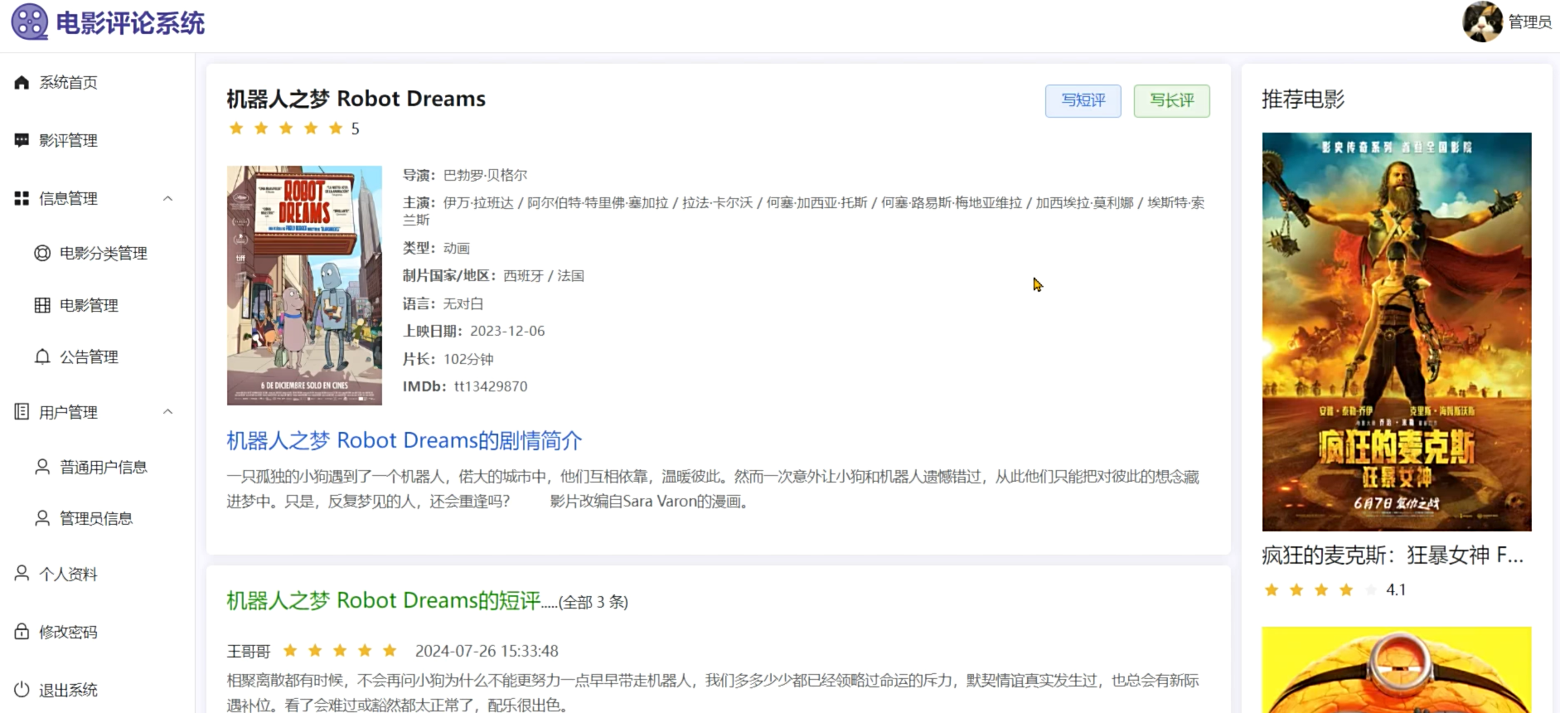Open the 疯狂的麦克斯 recommended poster
The height and width of the screenshot is (713, 1560).
tap(1397, 332)
